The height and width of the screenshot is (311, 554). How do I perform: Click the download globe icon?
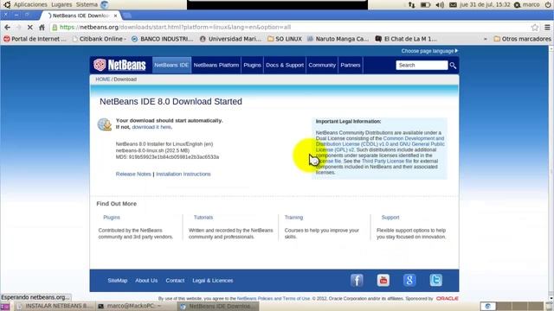[105, 124]
